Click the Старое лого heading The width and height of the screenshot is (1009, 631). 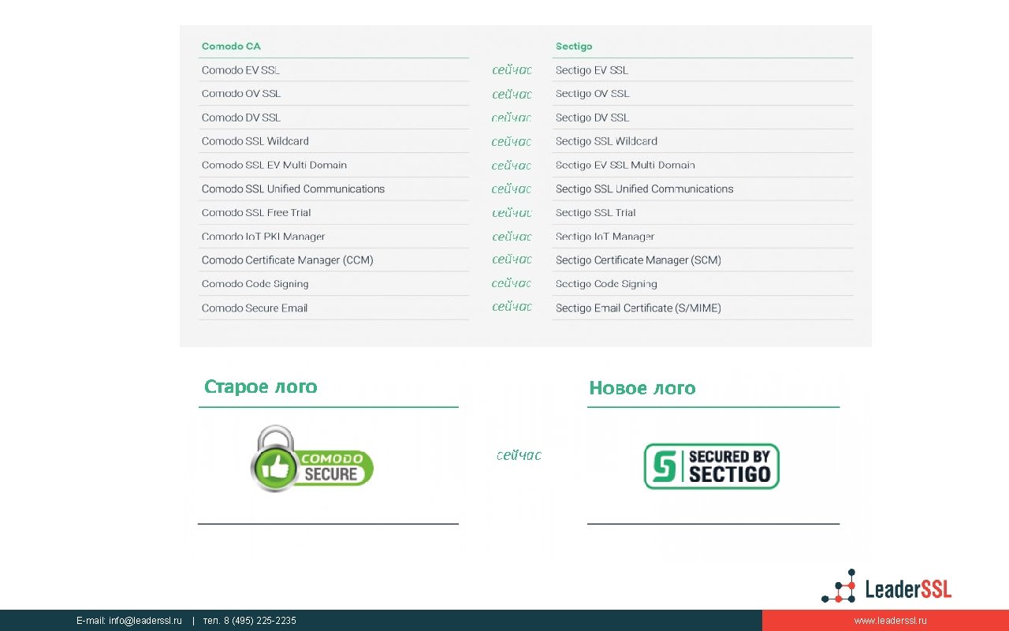point(261,386)
